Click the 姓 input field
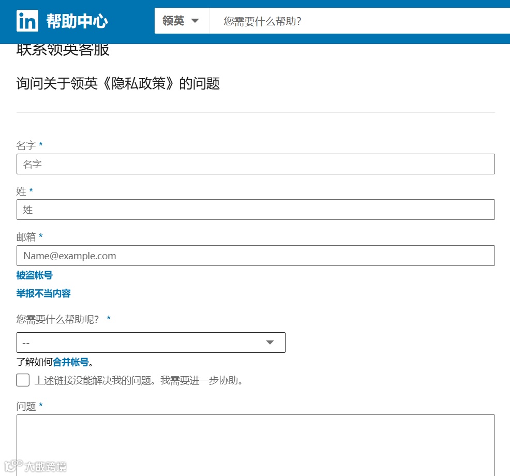 (256, 210)
